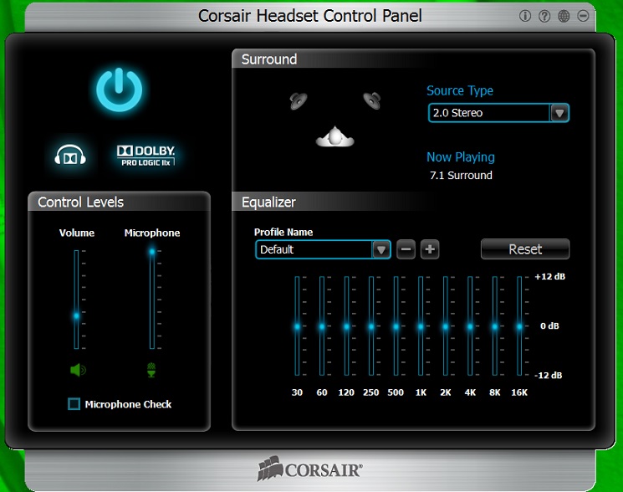Add a profile with the plus button
This screenshot has height=492, width=623.
coord(430,249)
